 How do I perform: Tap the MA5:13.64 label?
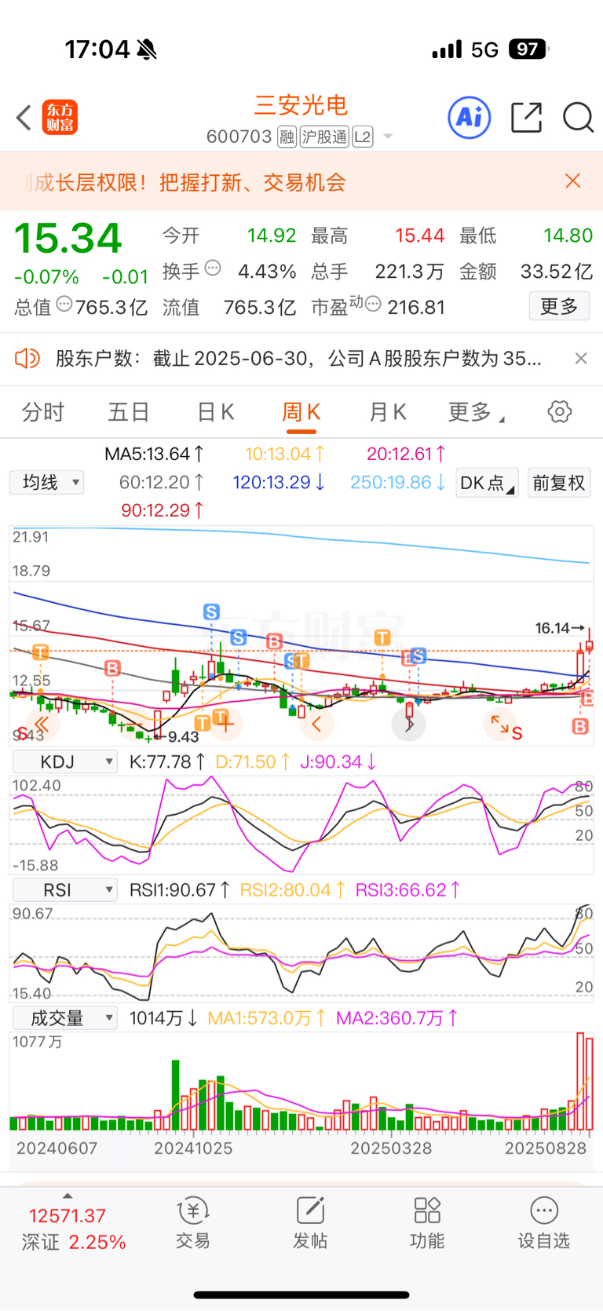tap(155, 454)
